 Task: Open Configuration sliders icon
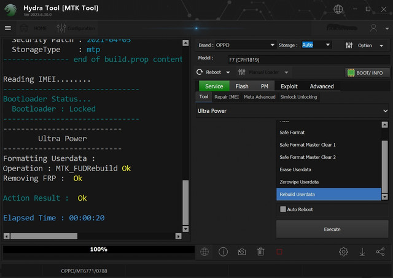(x=61, y=28)
